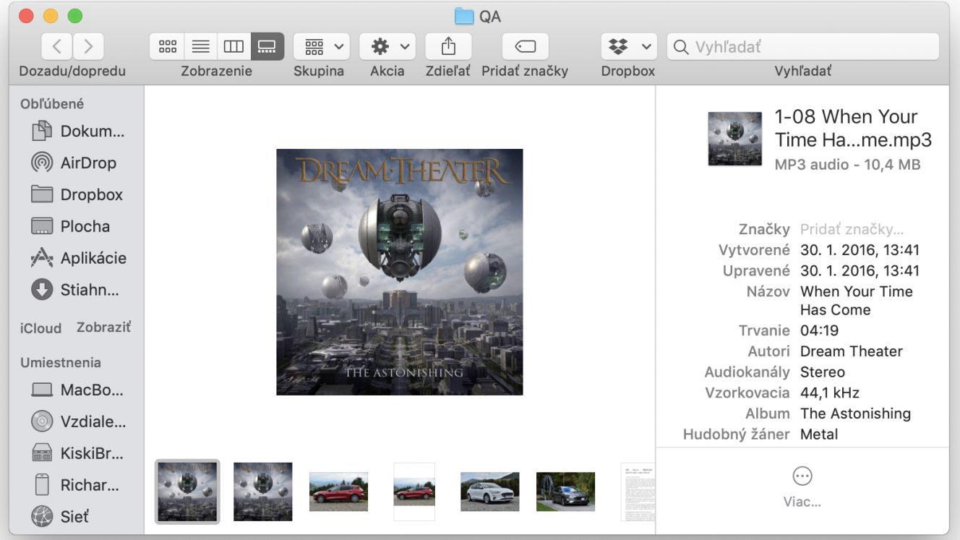Select Richar... device in the sidebar
This screenshot has height=540, width=960.
[x=75, y=485]
